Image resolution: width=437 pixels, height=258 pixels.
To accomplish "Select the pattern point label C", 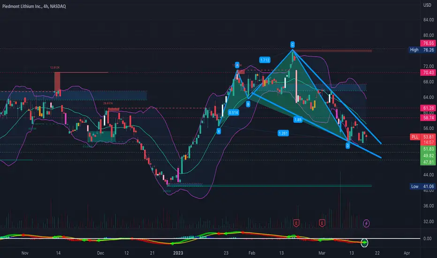I will click(x=293, y=45).
